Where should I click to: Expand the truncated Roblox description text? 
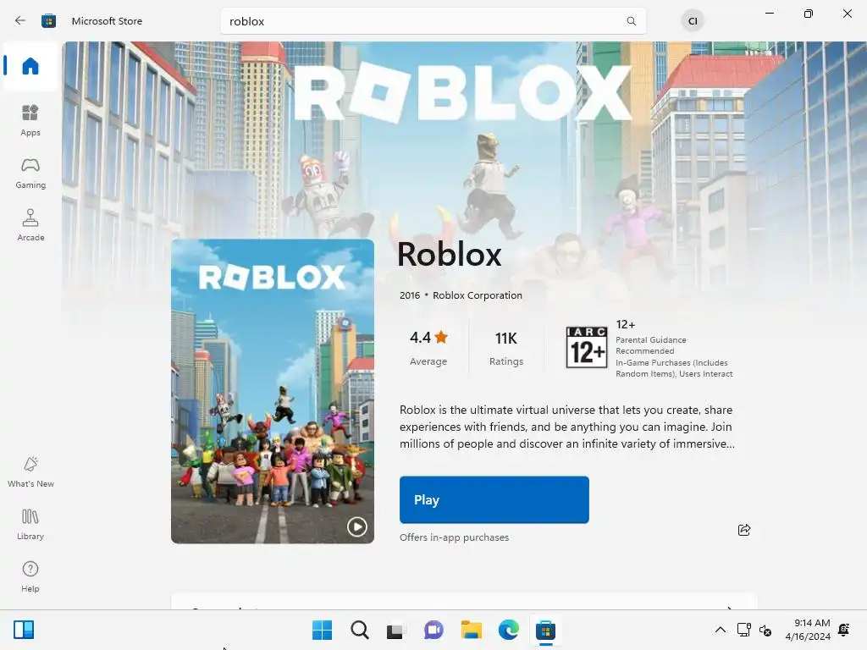pos(566,427)
